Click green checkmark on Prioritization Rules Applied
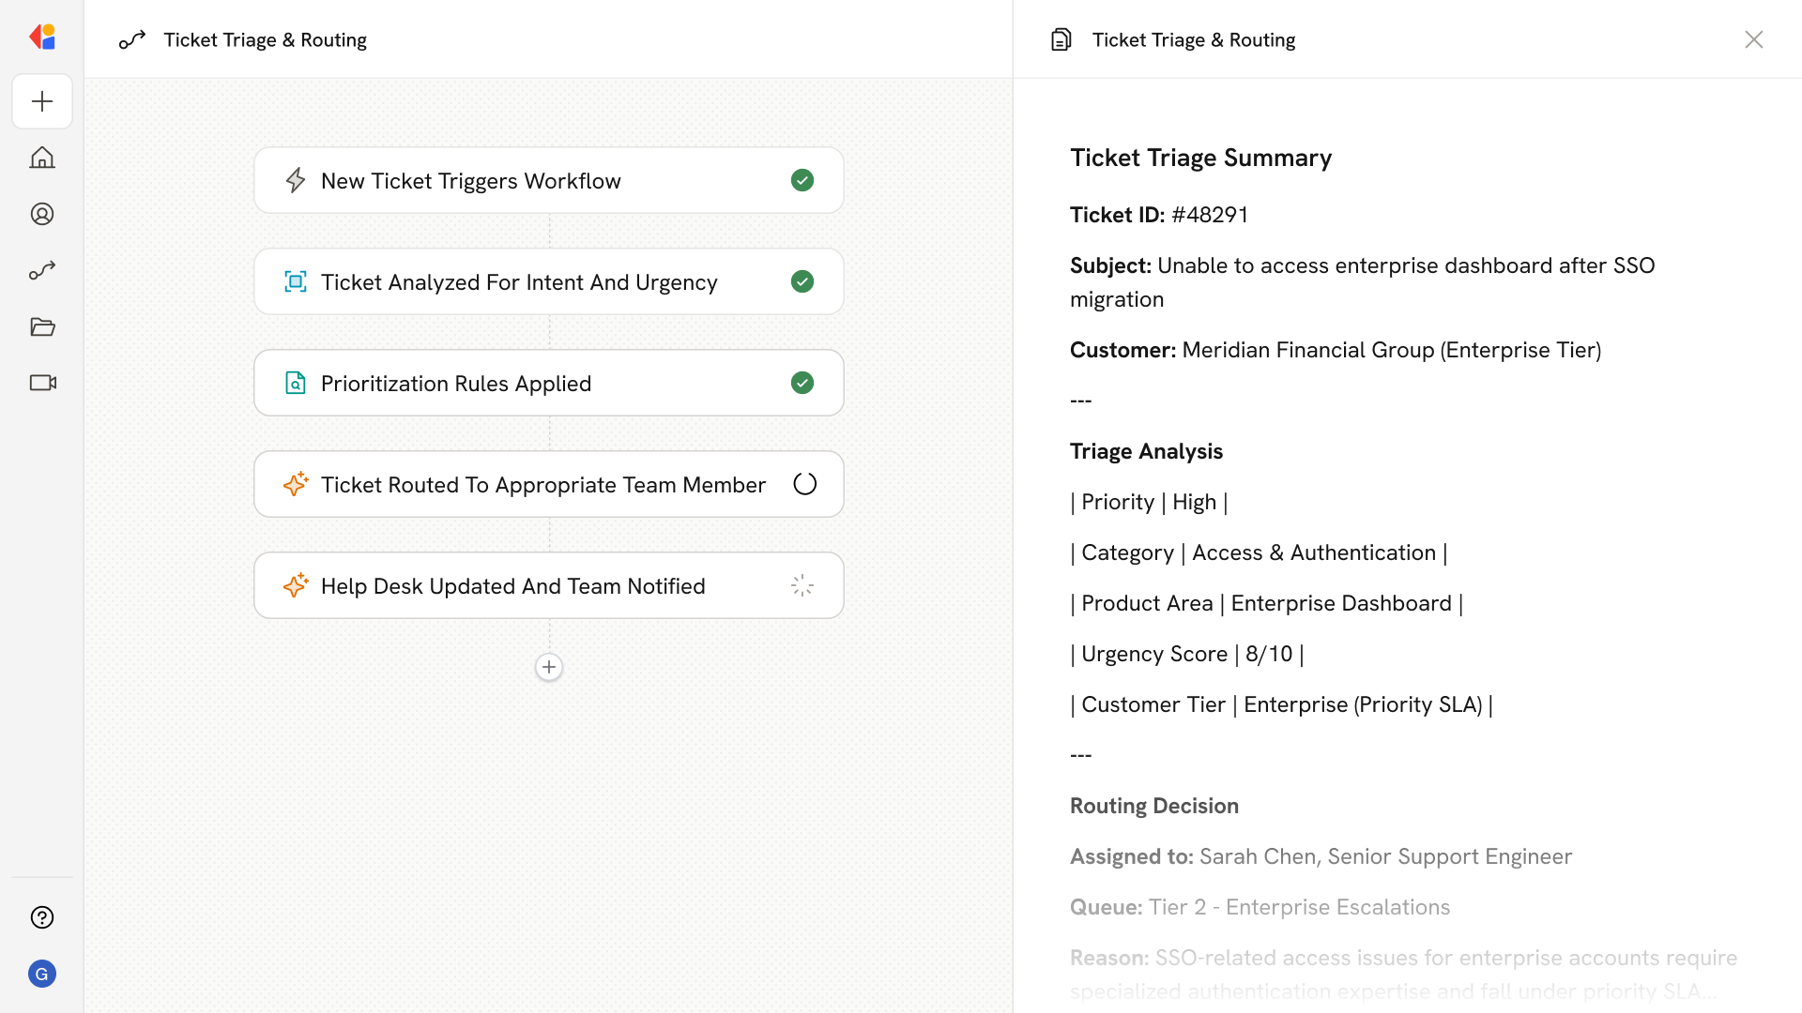Viewport: 1802px width, 1013px height. [802, 383]
